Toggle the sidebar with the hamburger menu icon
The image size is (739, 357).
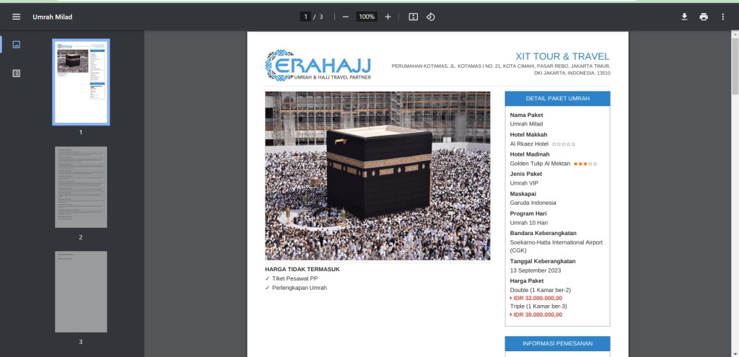click(16, 17)
